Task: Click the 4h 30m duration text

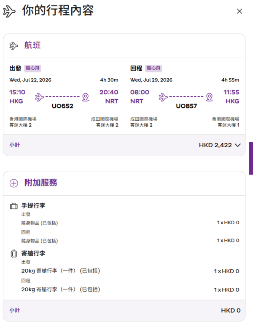Action: point(109,80)
